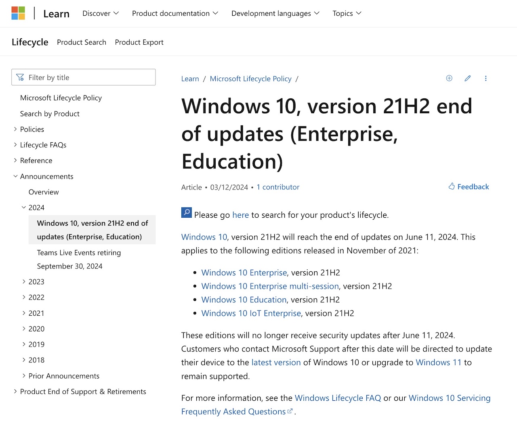The image size is (517, 435).
Task: Click the latest version link
Action: [x=276, y=362]
